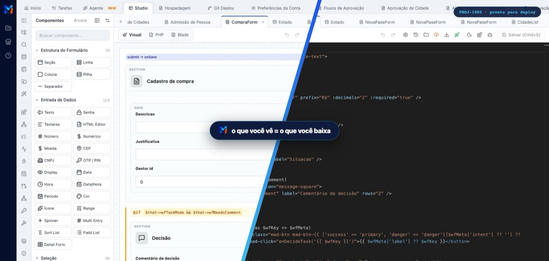Viewport: 549px width, 261px height.
Task: Add an HTML Editor component
Action: [x=92, y=124]
